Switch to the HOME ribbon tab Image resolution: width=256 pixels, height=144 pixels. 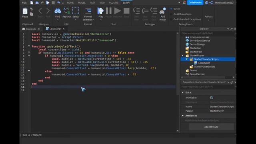70,3
